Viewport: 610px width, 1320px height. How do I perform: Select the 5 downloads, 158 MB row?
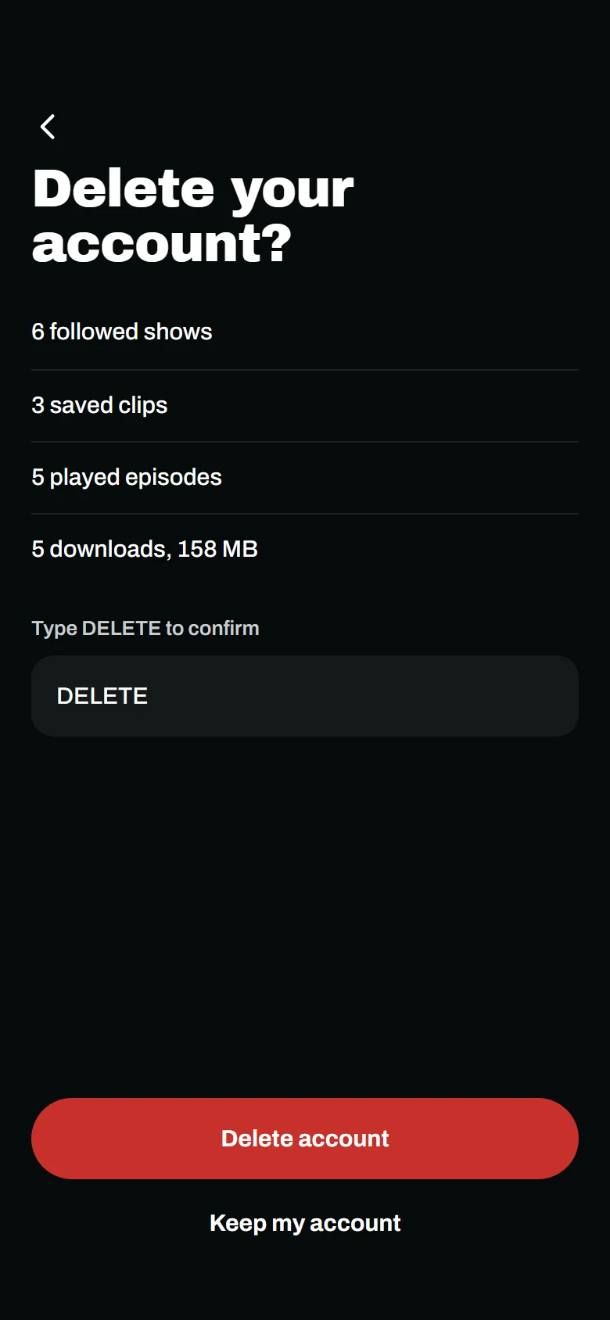click(x=305, y=549)
